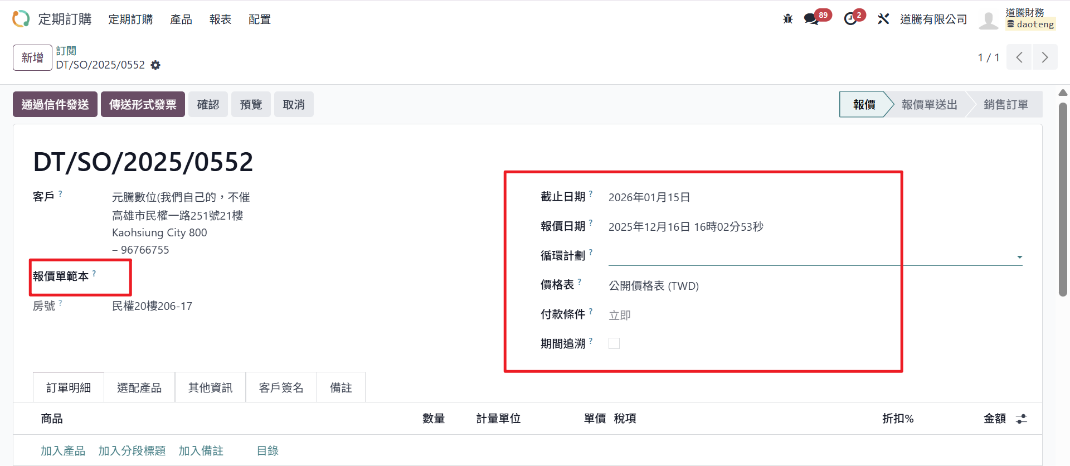Toggle the 期間追溯 checkbox
The image size is (1070, 466).
[614, 343]
